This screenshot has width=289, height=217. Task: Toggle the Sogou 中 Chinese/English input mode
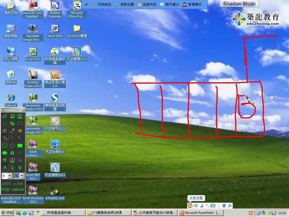point(196,206)
